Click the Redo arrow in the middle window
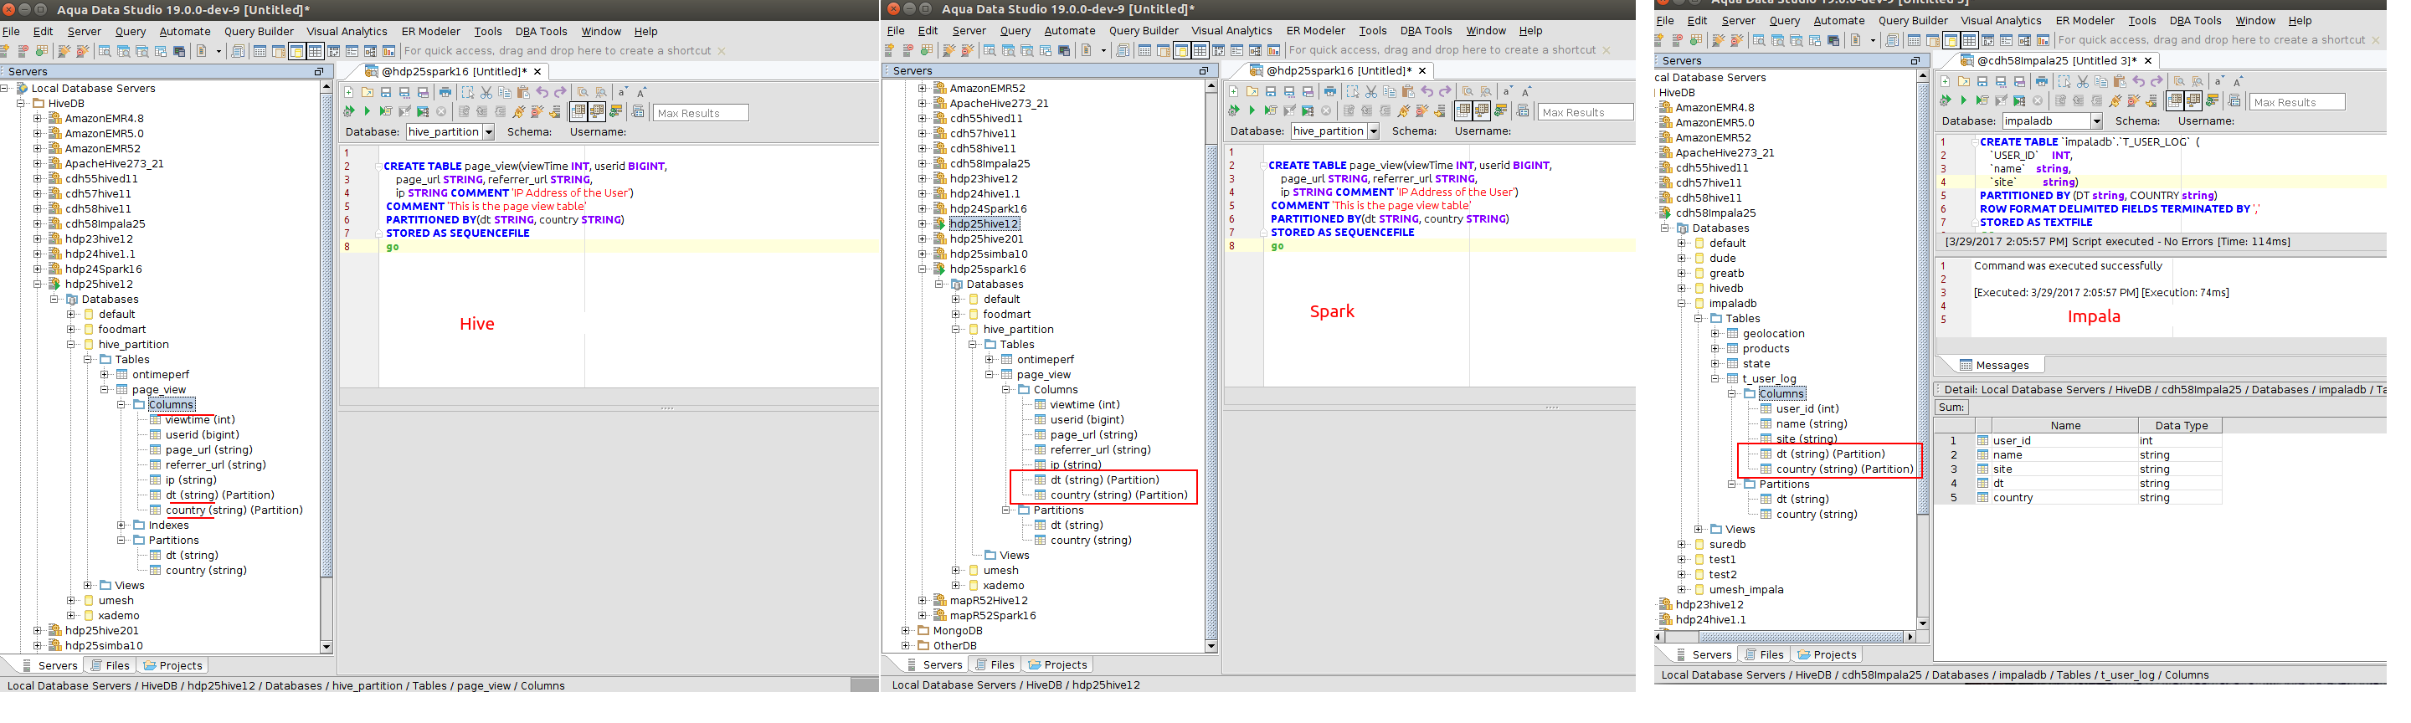 click(x=1445, y=92)
